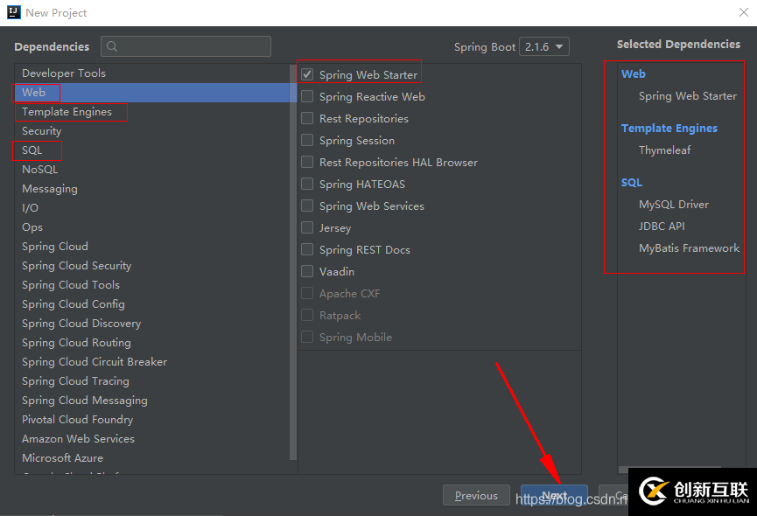Open Spring Cloud Config category

pyautogui.click(x=152, y=304)
